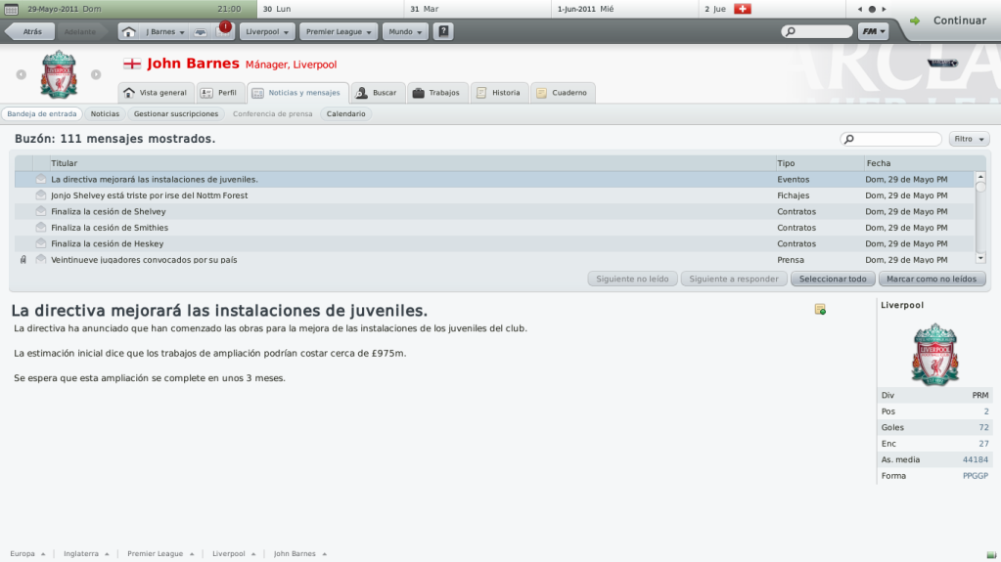Click the England flag beside John Barnes
The width and height of the screenshot is (1001, 562).
tap(132, 64)
